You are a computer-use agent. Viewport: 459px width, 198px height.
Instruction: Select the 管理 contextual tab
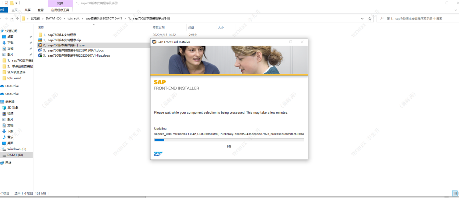pos(60,3)
